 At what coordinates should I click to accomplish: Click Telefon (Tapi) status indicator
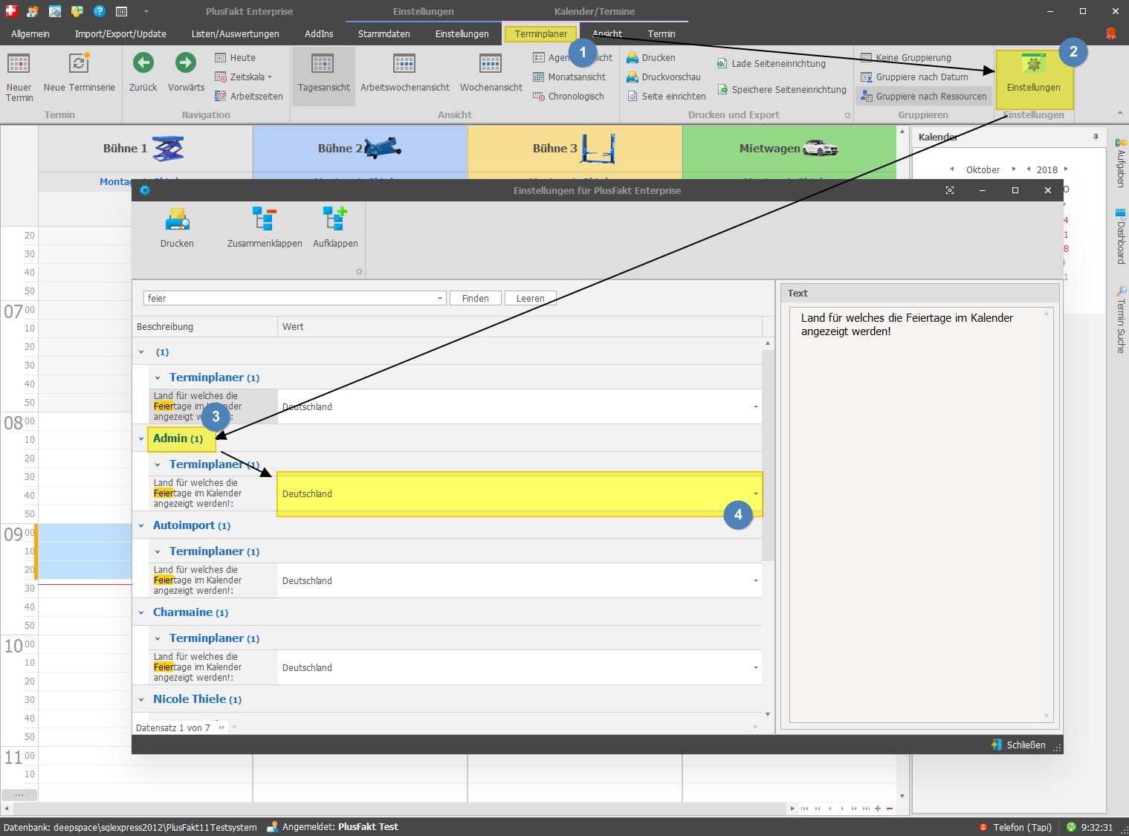[1015, 827]
